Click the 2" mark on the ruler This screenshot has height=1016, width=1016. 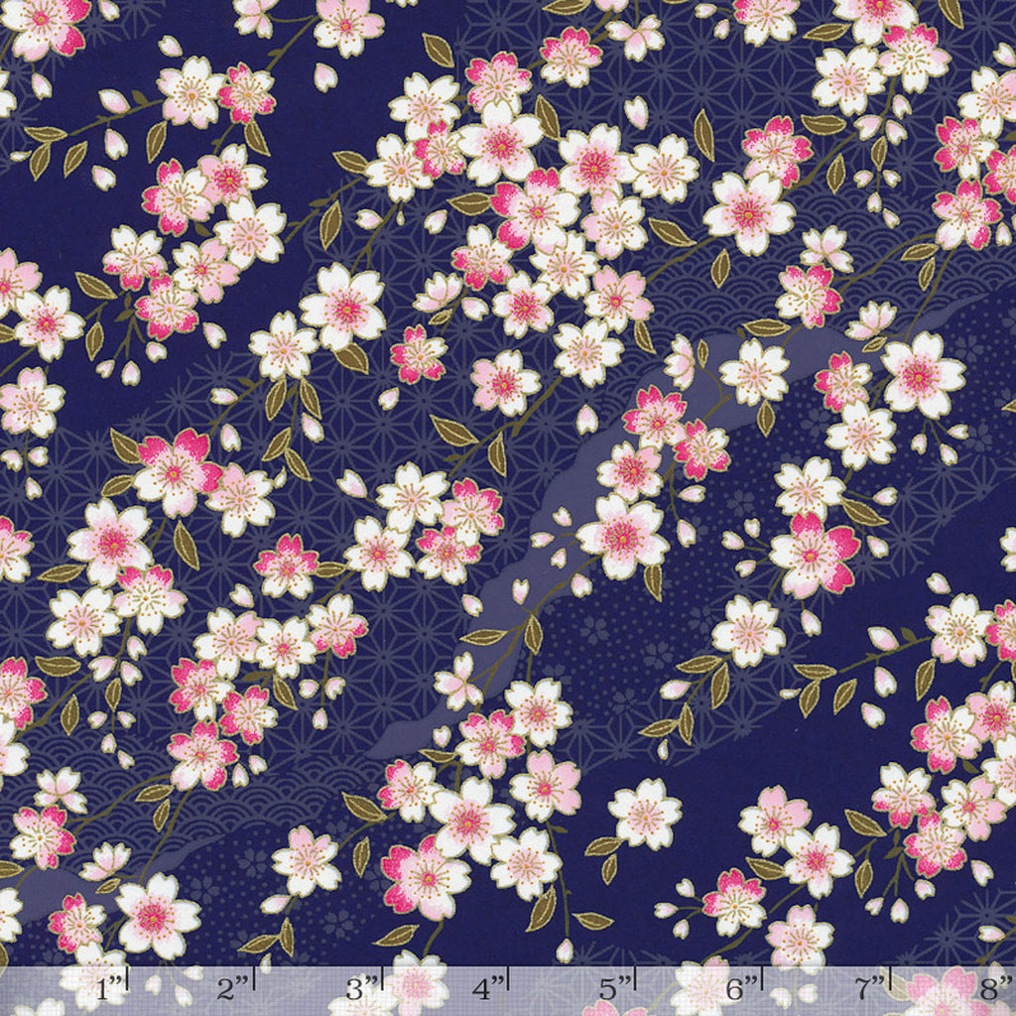click(x=234, y=988)
